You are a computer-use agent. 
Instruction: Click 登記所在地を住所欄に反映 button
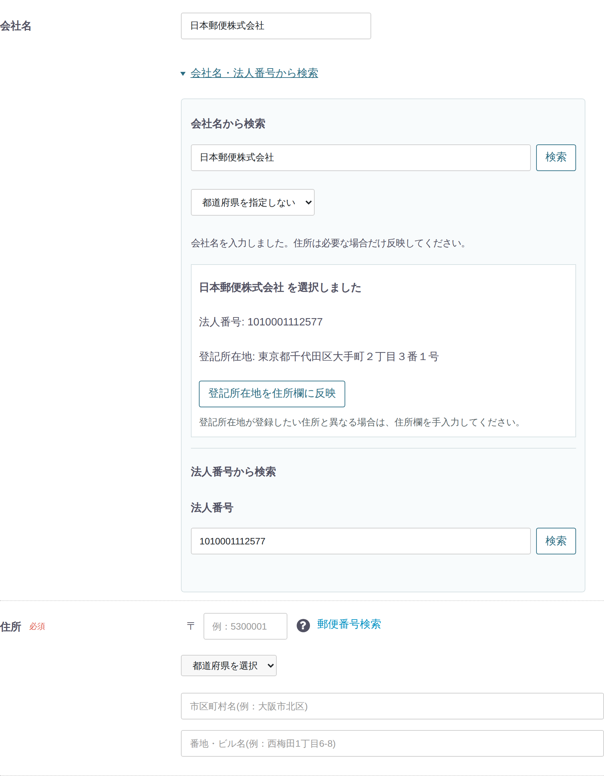point(272,394)
